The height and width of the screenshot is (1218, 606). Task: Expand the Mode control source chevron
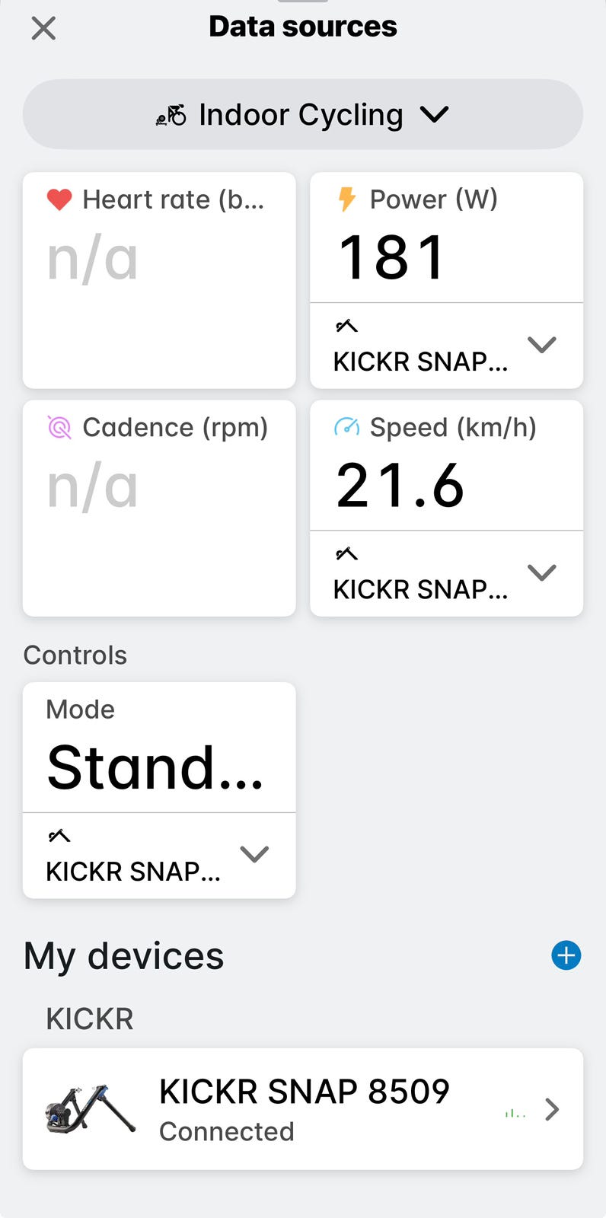254,854
